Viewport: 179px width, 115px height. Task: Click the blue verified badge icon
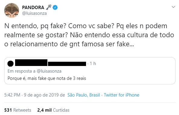[x=55, y=8]
